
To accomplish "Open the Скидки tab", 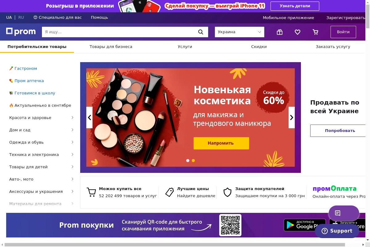I will [259, 47].
